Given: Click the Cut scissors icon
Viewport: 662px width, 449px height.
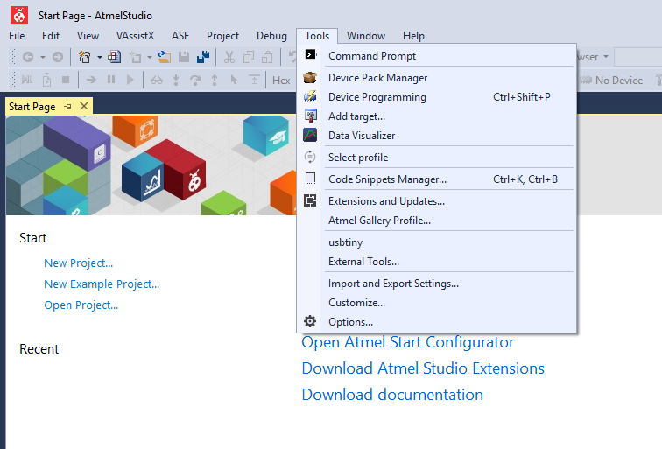Looking at the screenshot, I should click(229, 57).
